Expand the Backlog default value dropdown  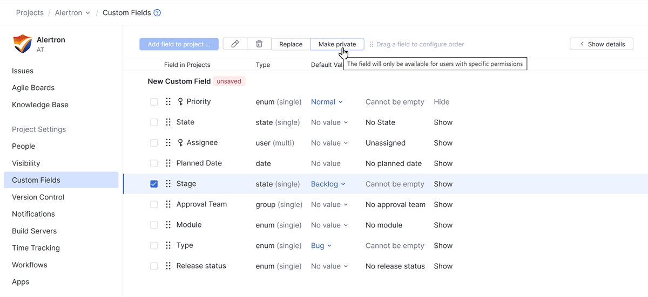click(328, 184)
